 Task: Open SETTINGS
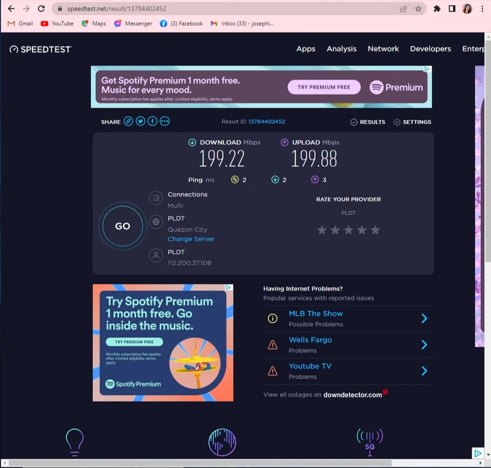tap(412, 122)
